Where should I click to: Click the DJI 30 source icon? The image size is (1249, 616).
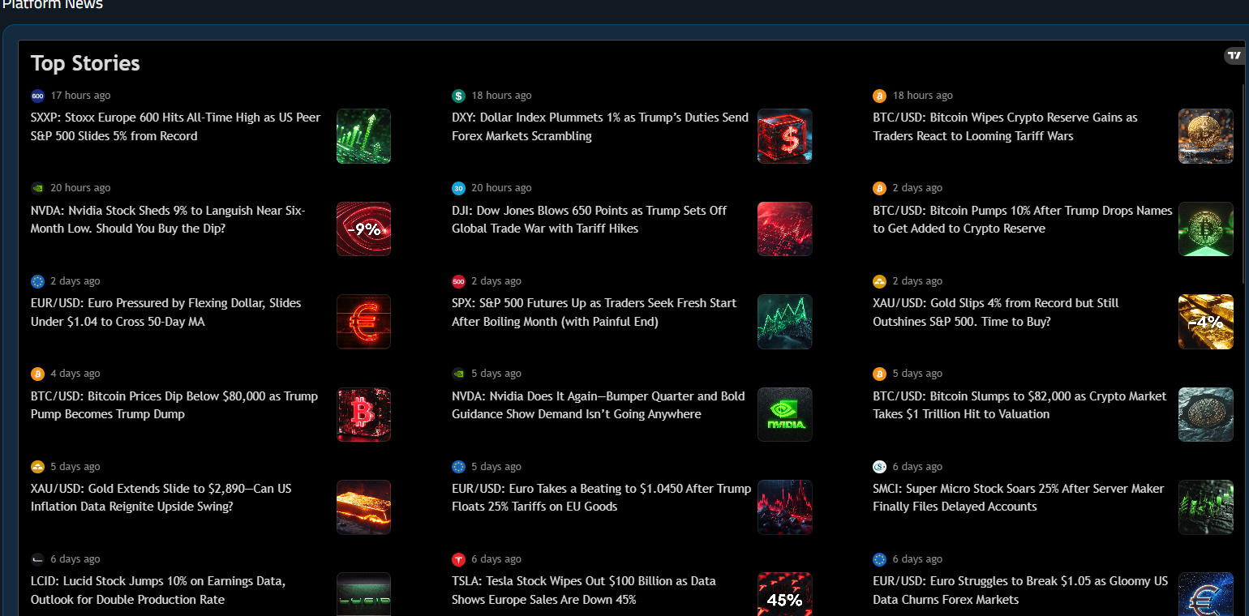click(x=458, y=188)
